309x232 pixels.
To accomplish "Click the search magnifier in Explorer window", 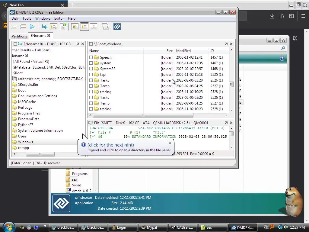I will 283,48.
